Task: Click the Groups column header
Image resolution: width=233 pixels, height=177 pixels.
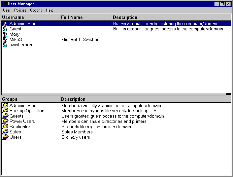Action: [31, 99]
